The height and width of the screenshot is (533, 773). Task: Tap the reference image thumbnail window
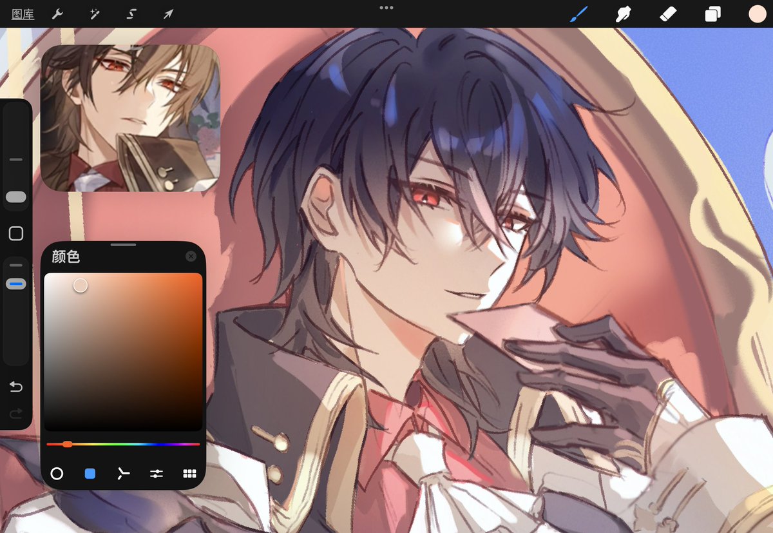coord(130,118)
